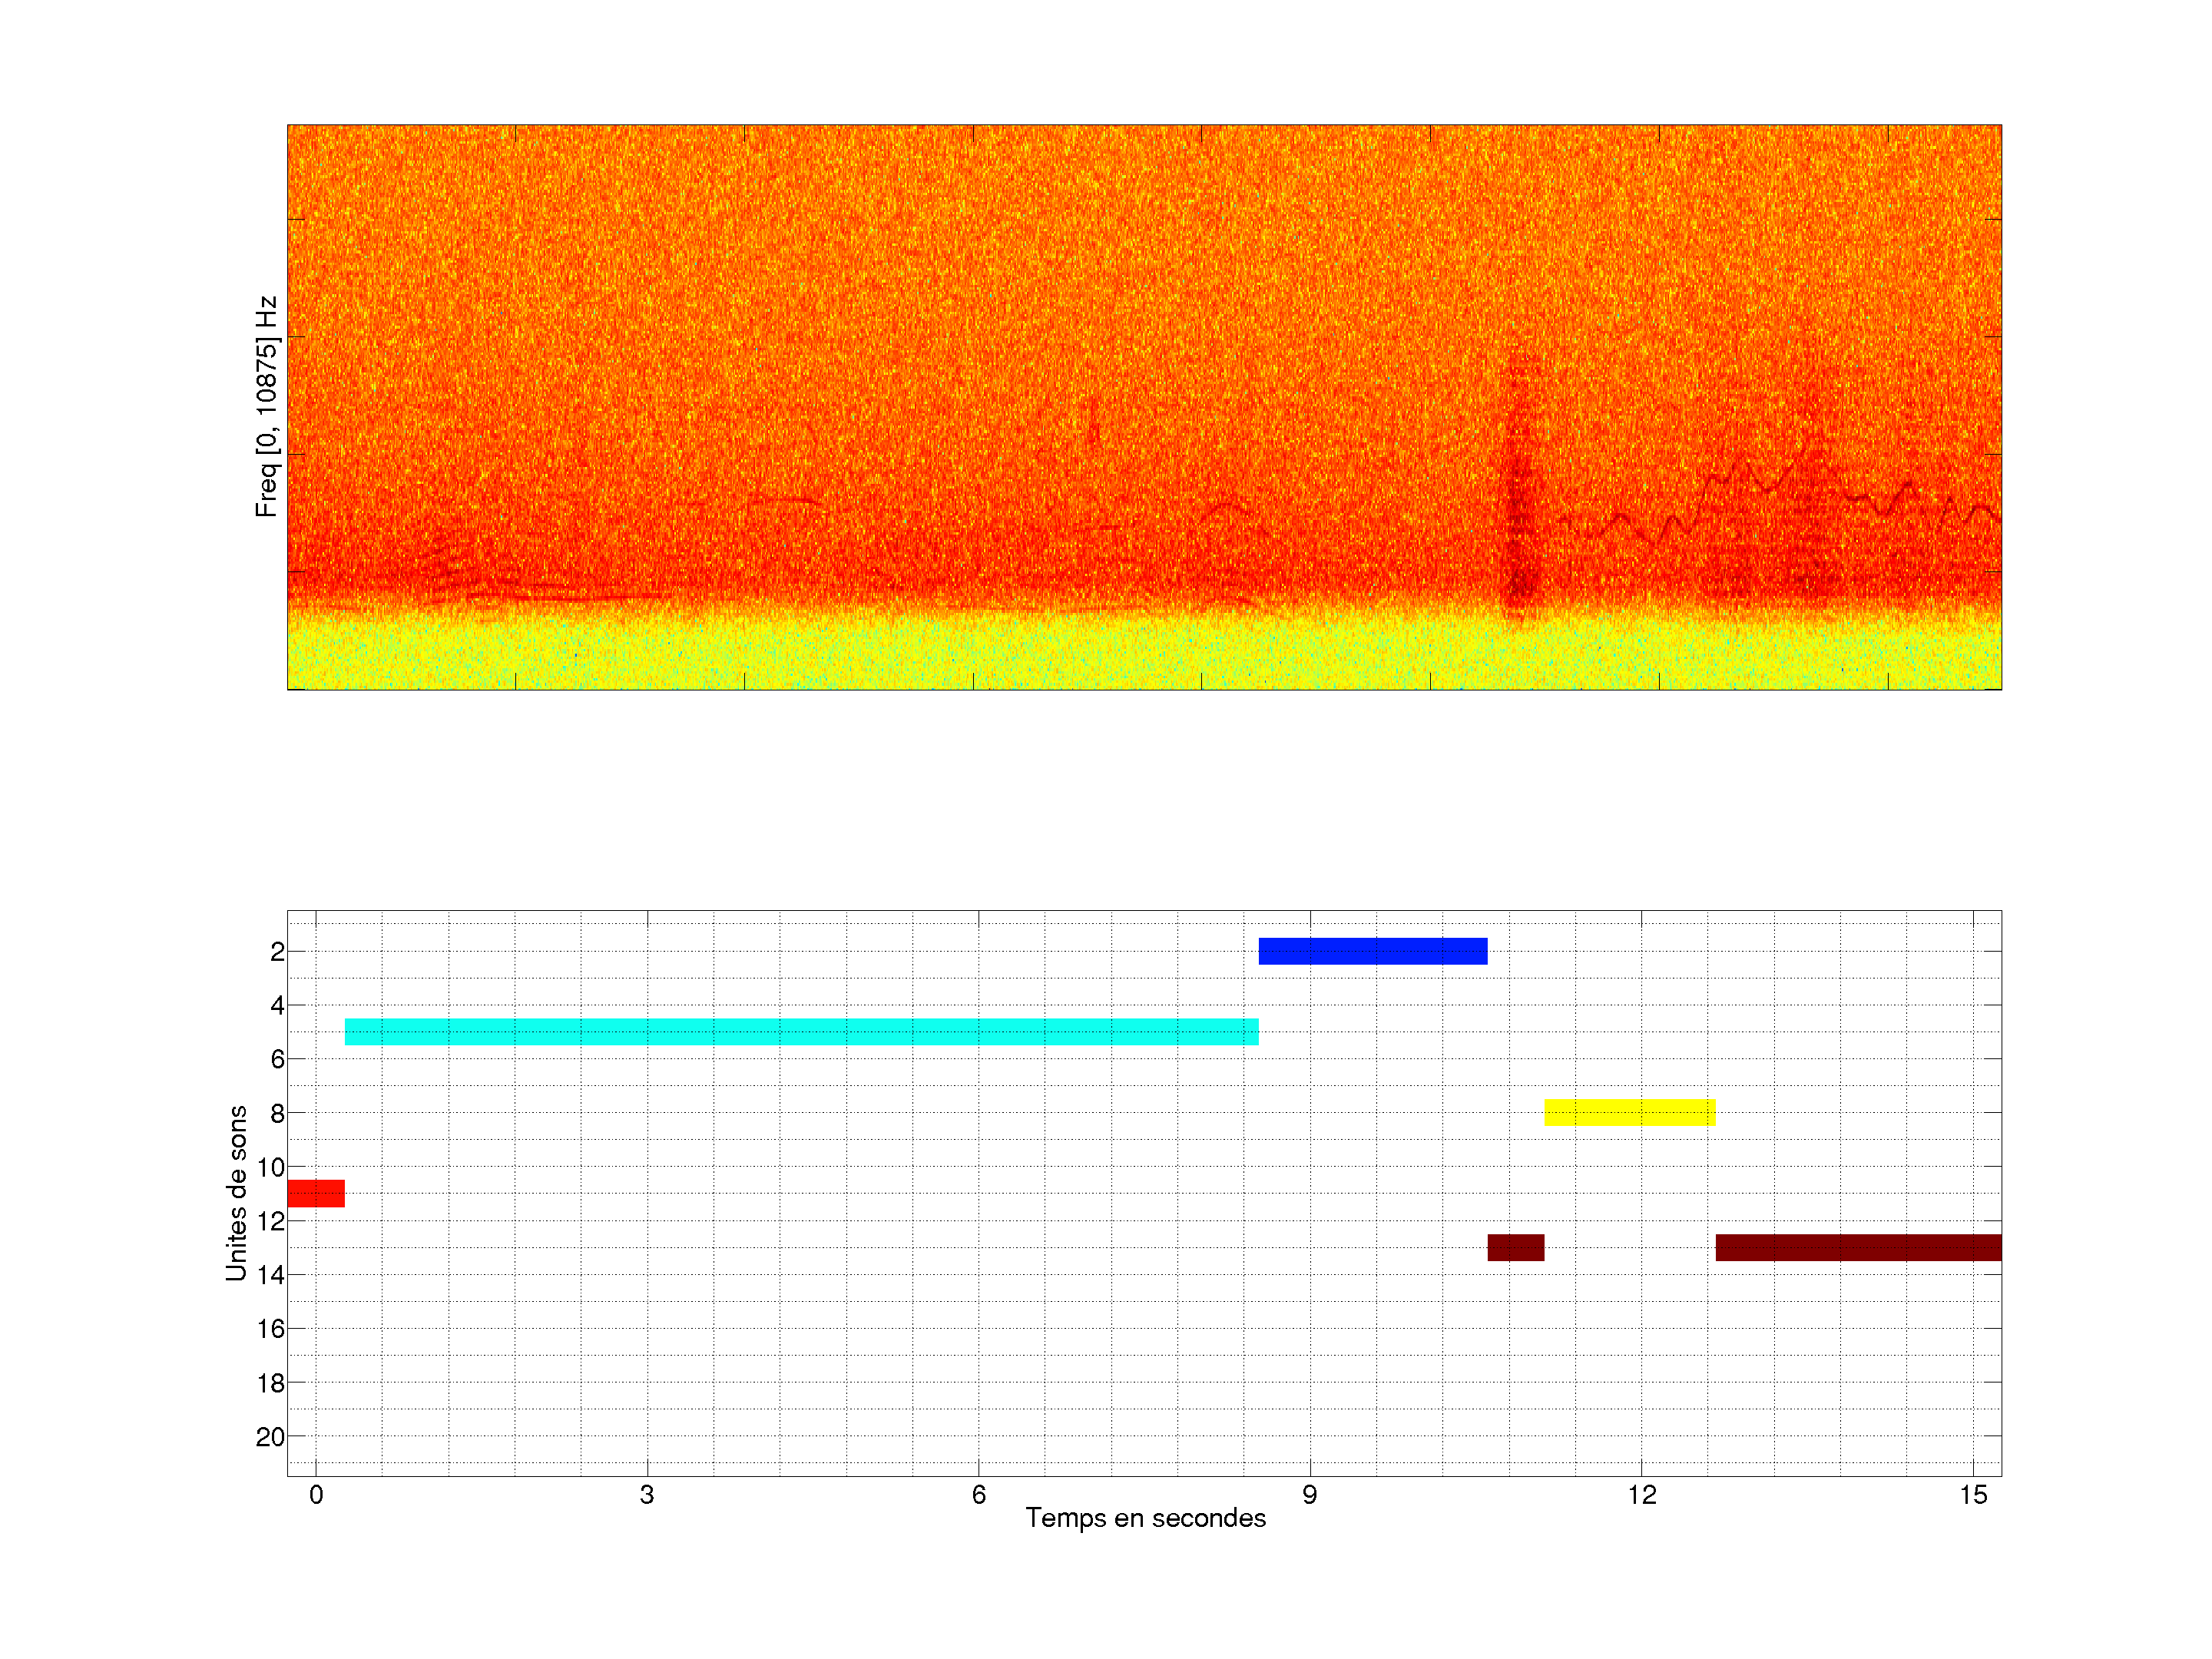This screenshot has width=2212, height=1659.
Task: Click the y-axis tick label 16
Action: tap(270, 1329)
